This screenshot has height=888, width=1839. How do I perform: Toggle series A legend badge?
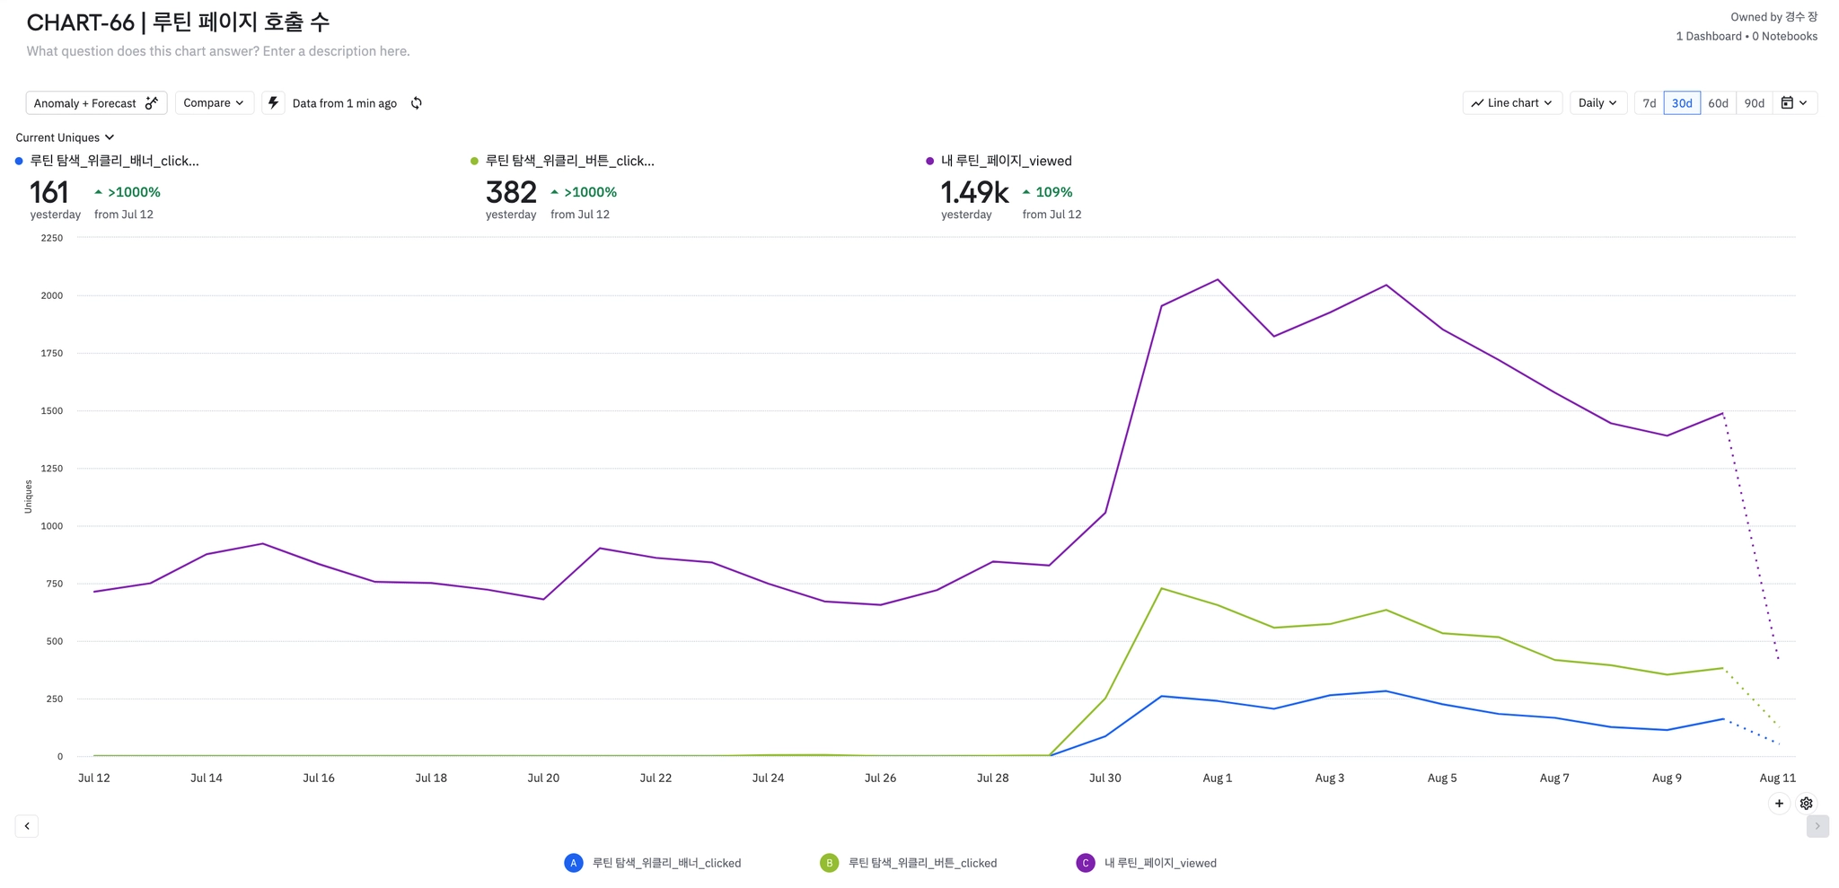coord(573,863)
